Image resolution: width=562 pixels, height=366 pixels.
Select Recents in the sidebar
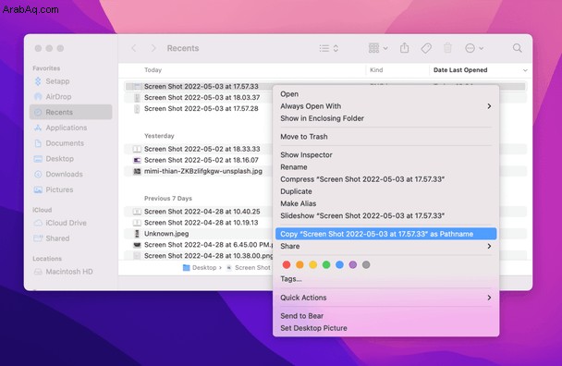[x=70, y=112]
